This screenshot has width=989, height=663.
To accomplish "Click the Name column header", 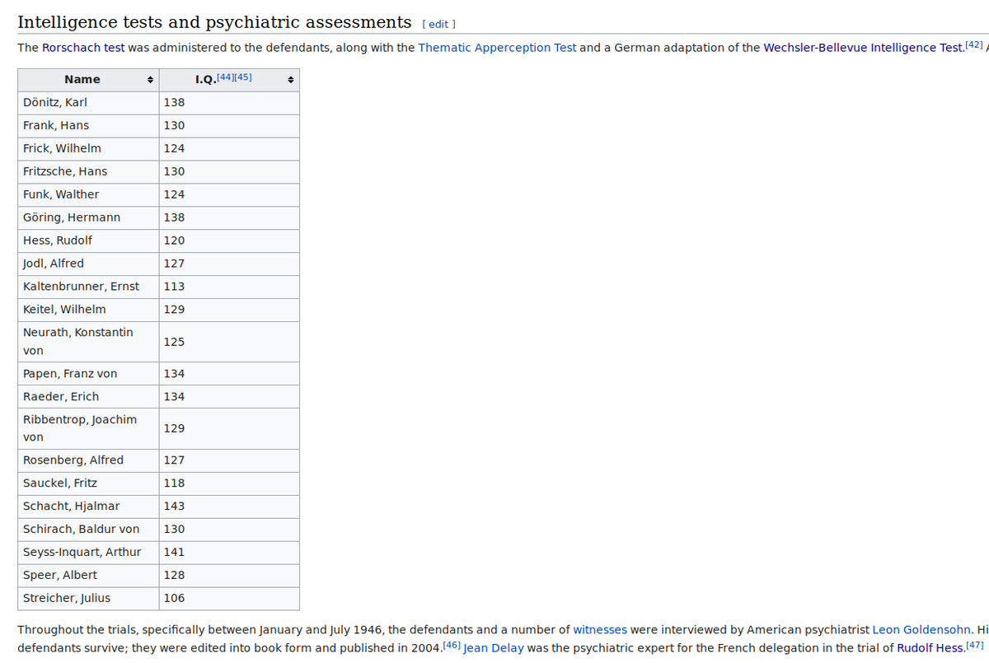I will coord(88,80).
